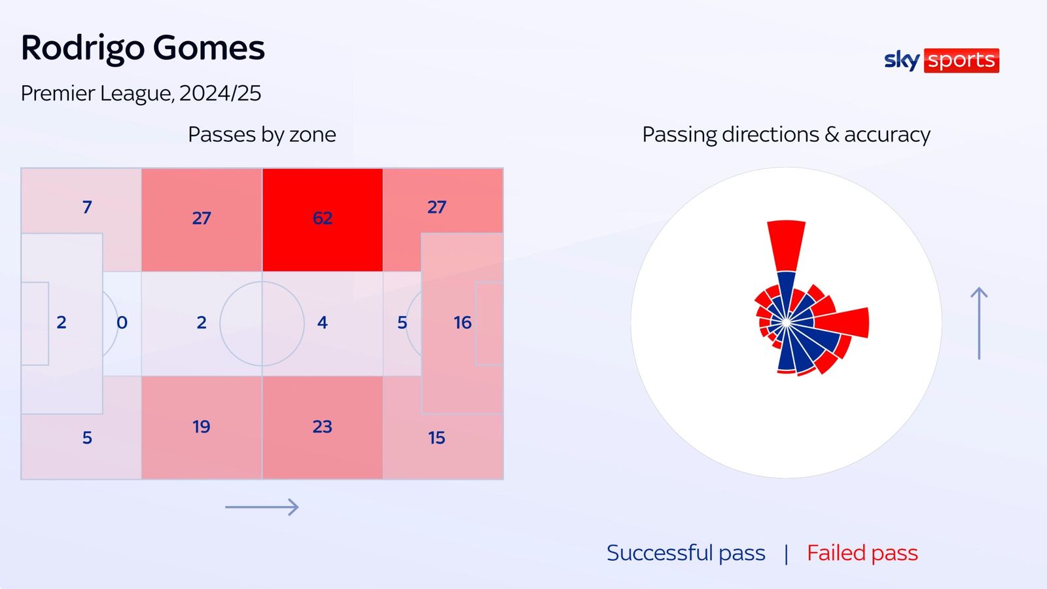Select the brightest red zone showing 62
This screenshot has height=589, width=1047.
coord(323,219)
